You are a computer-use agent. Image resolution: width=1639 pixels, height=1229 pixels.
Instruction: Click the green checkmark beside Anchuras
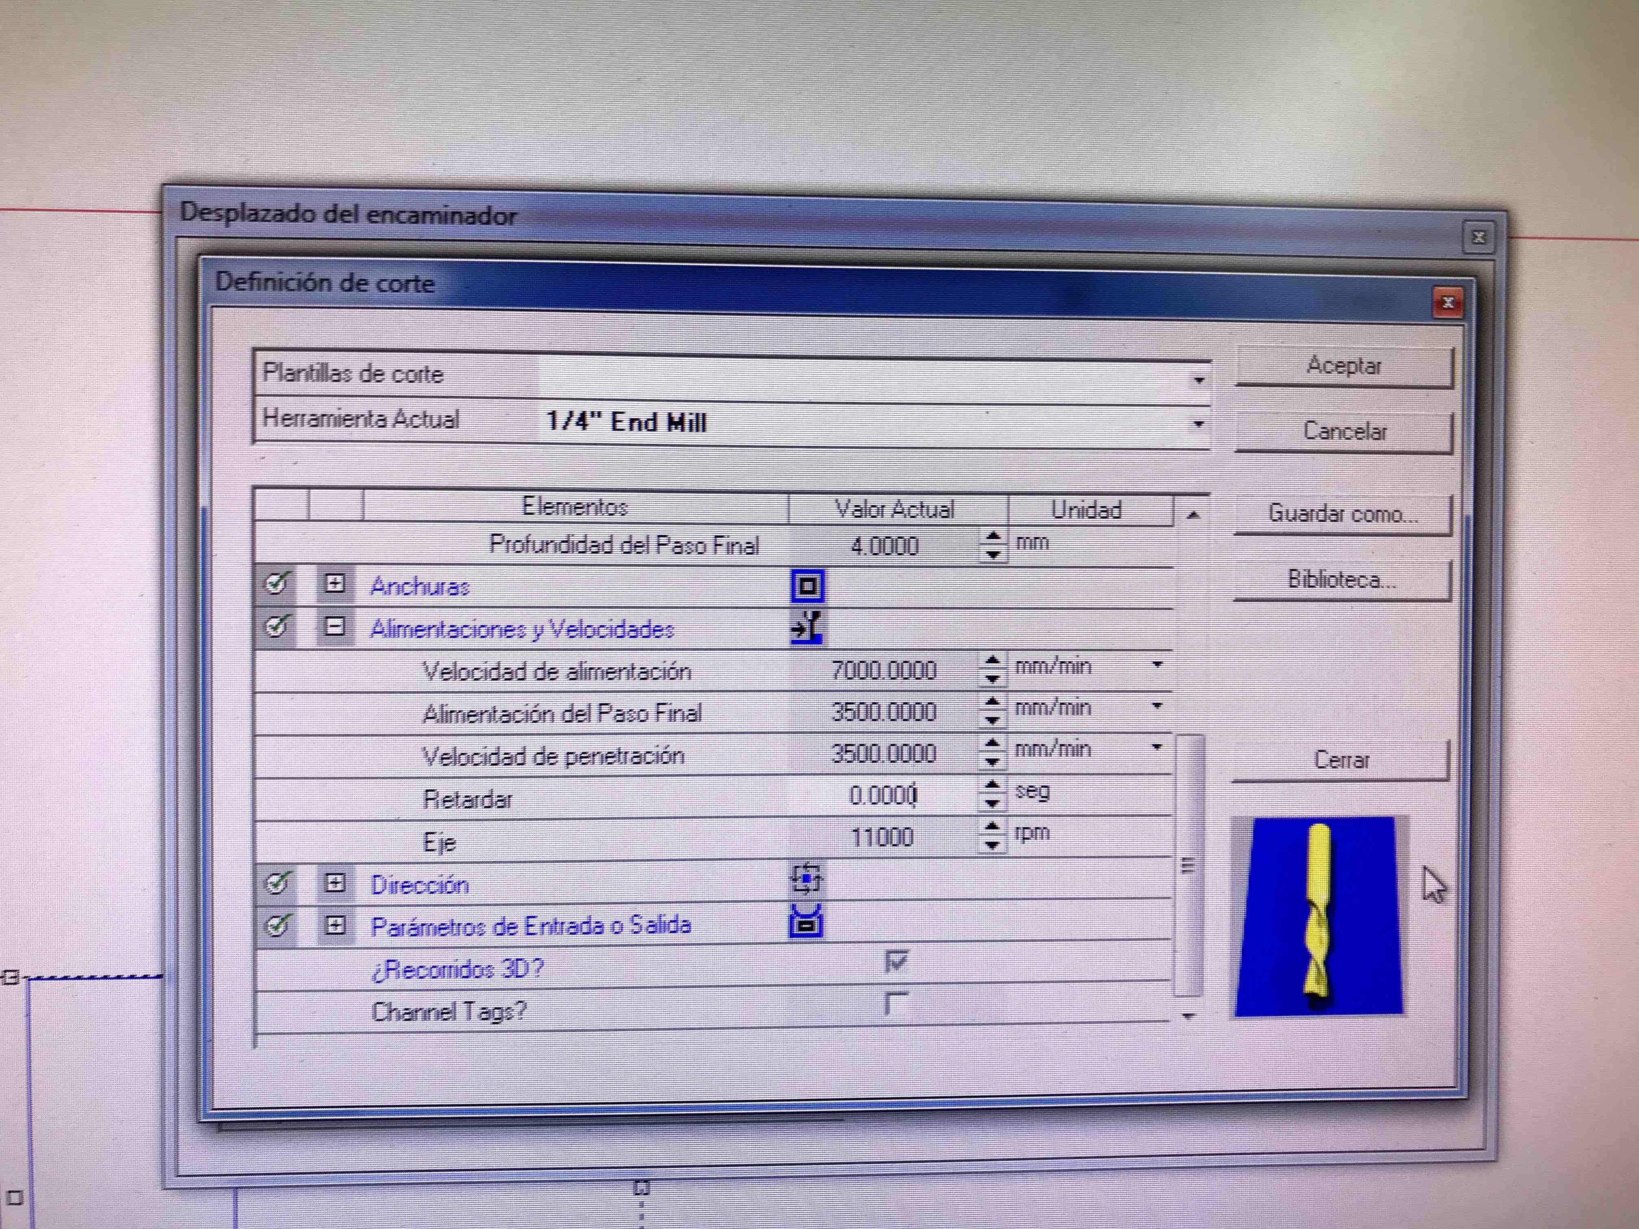(276, 584)
